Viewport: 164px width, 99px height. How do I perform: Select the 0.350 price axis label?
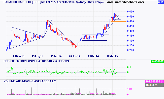(130, 36)
